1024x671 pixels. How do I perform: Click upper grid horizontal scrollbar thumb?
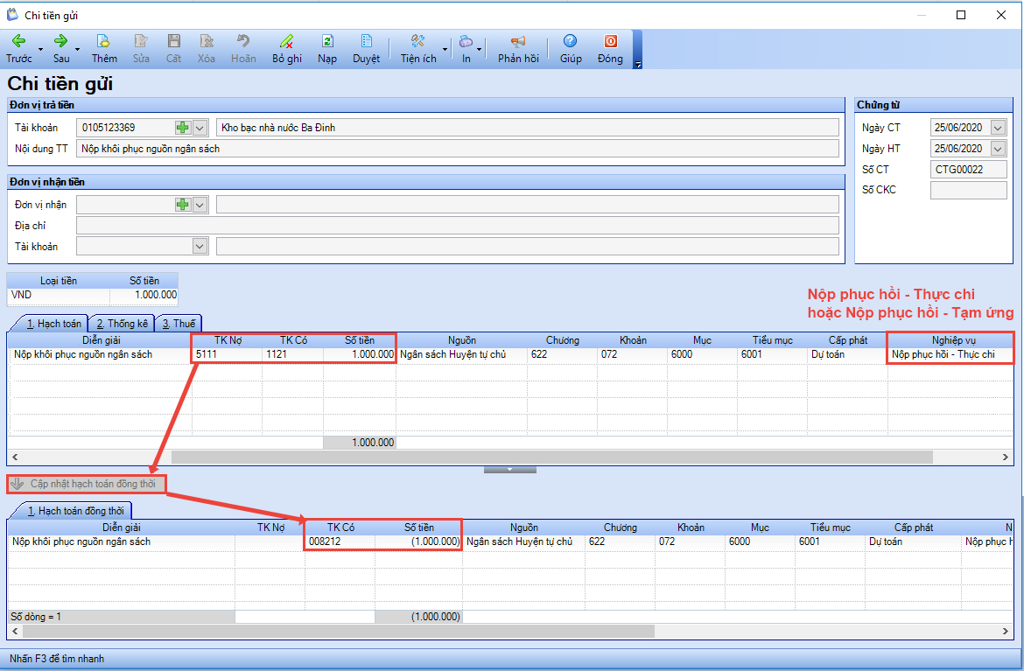tap(552, 457)
